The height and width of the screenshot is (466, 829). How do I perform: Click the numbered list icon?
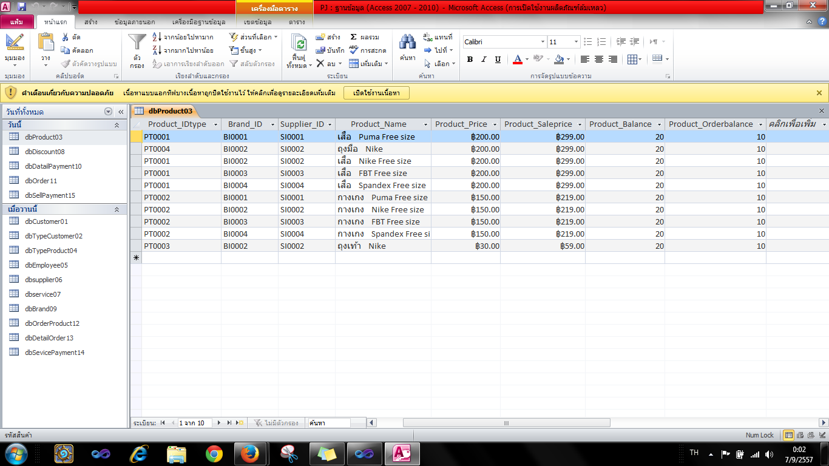pos(601,42)
